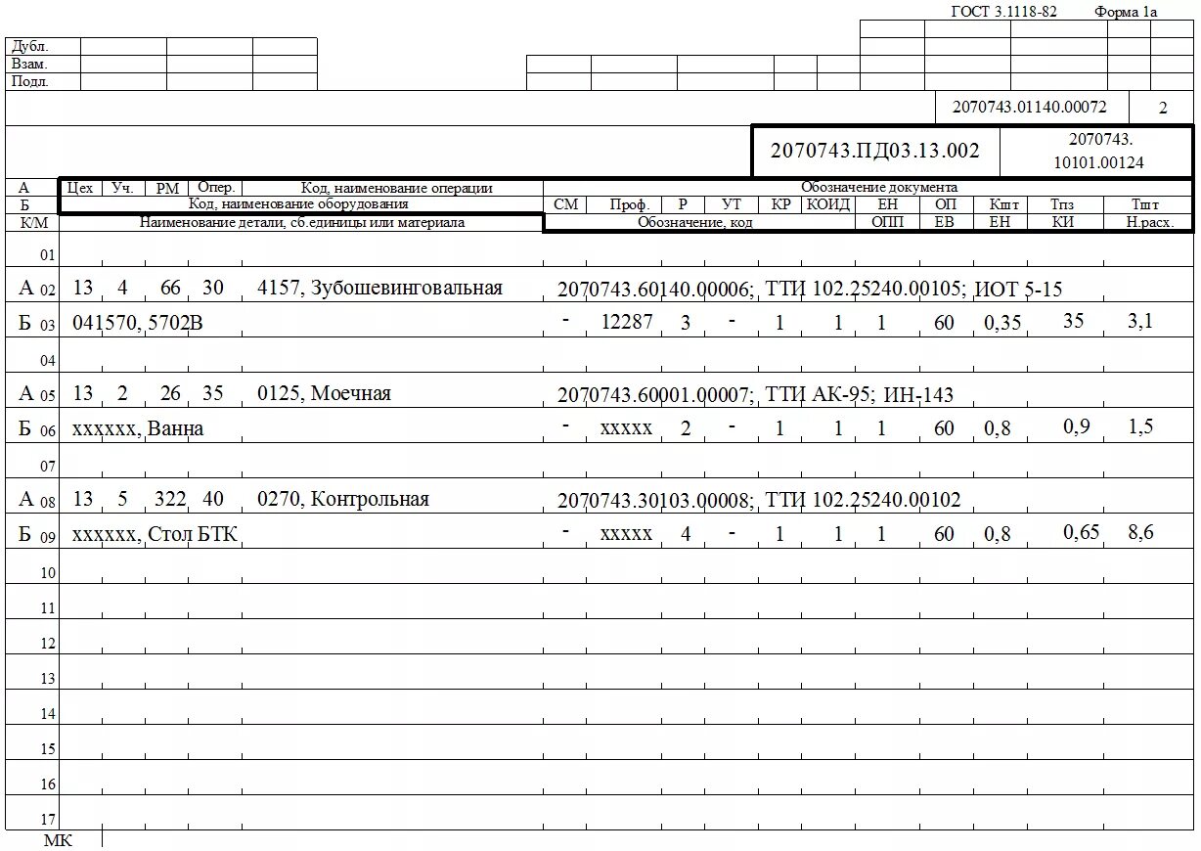Image resolution: width=1201 pixels, height=851 pixels.
Task: Click the "Тпз" column header
Action: 1062,204
